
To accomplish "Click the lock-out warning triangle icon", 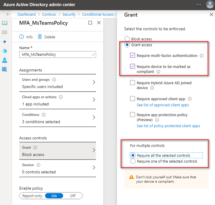I will pos(131,177).
